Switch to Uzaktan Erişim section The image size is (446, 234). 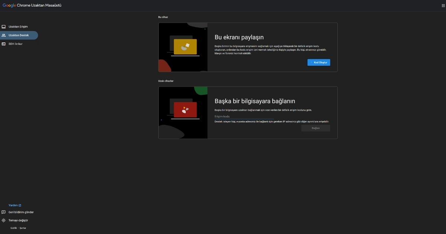pyautogui.click(x=19, y=26)
